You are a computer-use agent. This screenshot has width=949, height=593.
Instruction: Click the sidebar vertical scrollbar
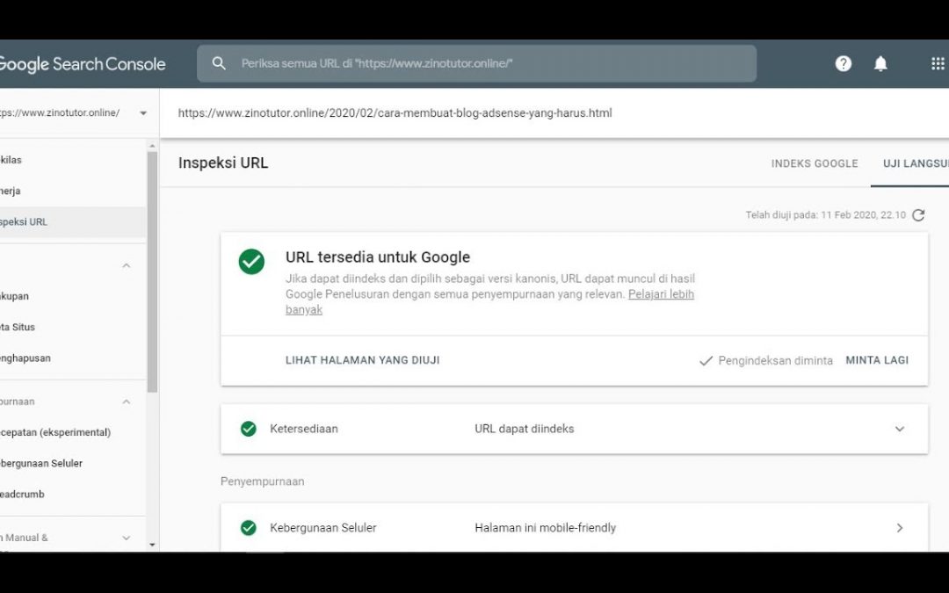click(x=152, y=272)
